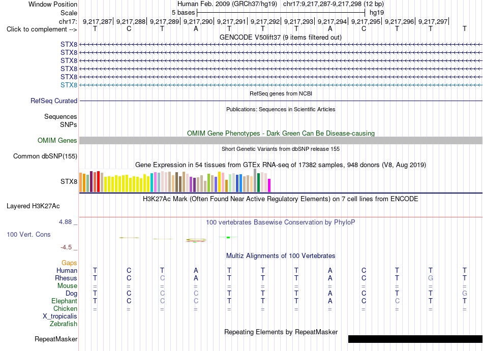This screenshot has width=483, height=351.
Task: Click '100 vertebrates Basewise Conservation by PhyloP' title
Action: [281, 222]
